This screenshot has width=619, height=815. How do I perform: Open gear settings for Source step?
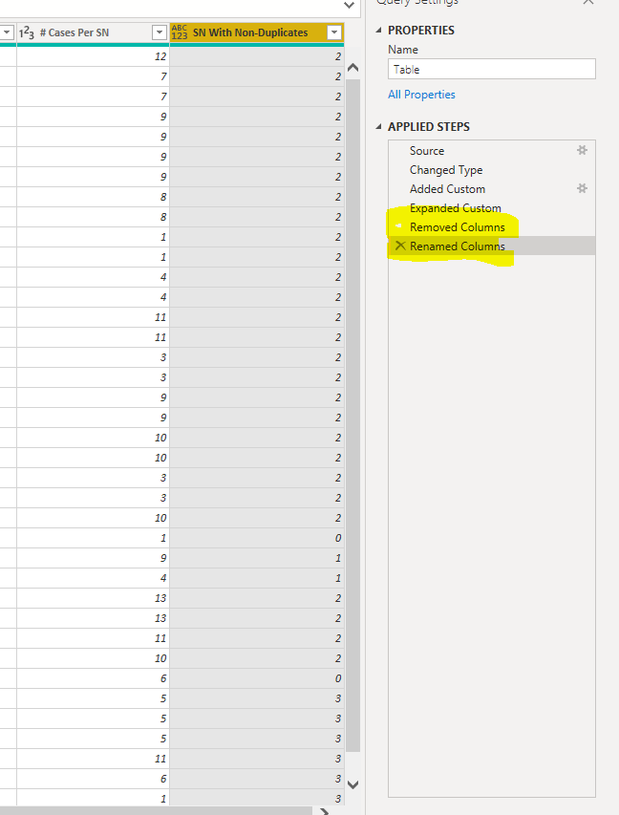(582, 150)
